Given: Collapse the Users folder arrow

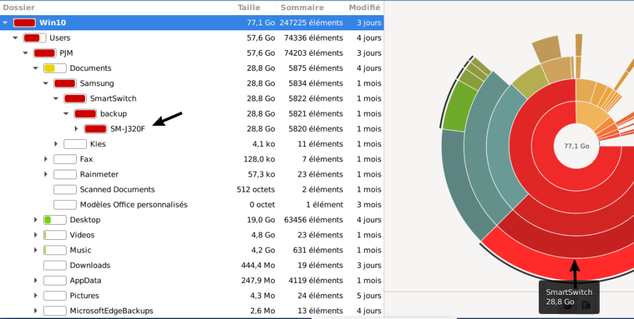Looking at the screenshot, I should 16,38.
